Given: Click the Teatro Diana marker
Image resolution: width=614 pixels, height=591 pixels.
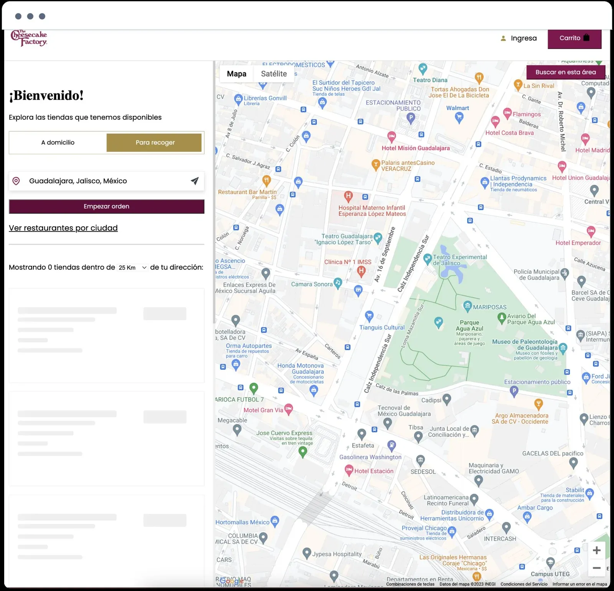Looking at the screenshot, I should (x=423, y=68).
